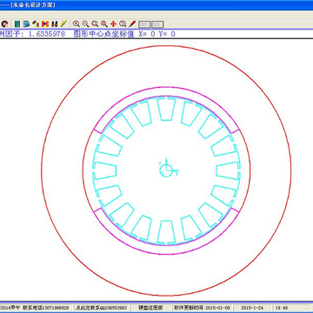The height and width of the screenshot is (313, 313).
Task: Click the date 2015-1-24 in status bar
Action: [x=252, y=308]
